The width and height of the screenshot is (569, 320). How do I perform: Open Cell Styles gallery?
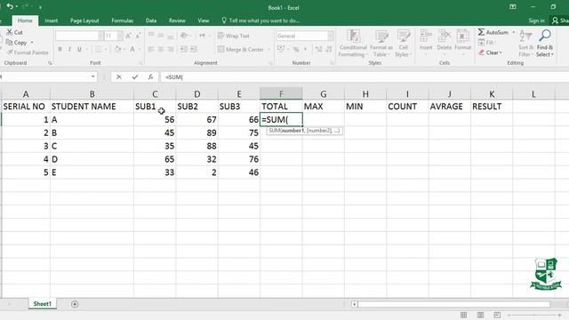click(403, 44)
